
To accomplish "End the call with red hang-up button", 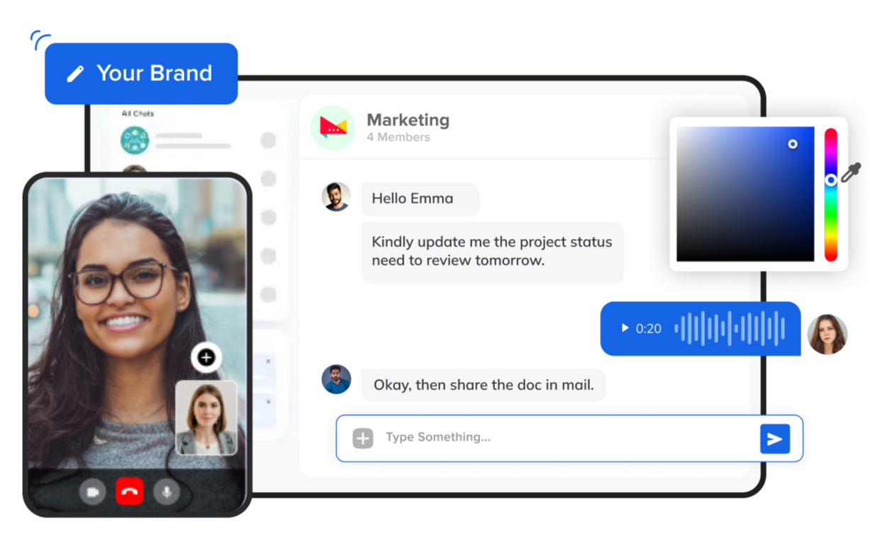I will 130,491.
